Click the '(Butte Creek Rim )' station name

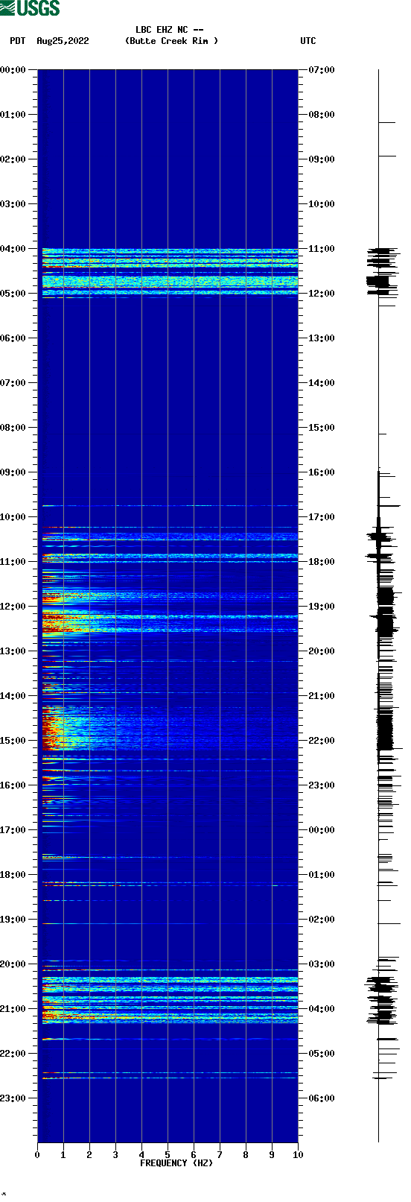click(x=172, y=41)
